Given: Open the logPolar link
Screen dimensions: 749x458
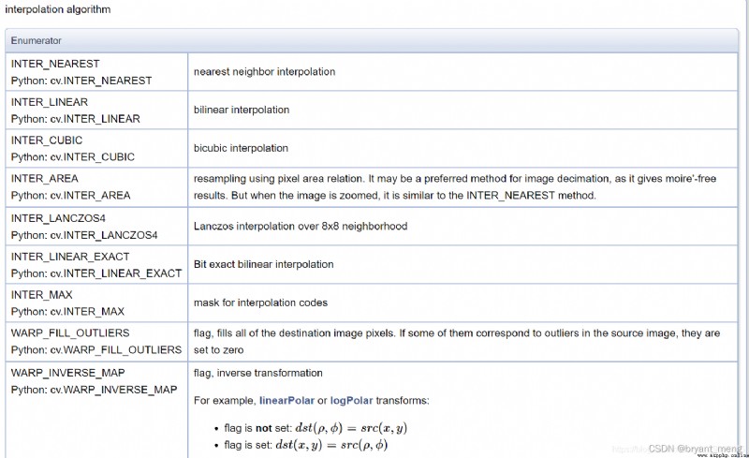Looking at the screenshot, I should tap(351, 401).
